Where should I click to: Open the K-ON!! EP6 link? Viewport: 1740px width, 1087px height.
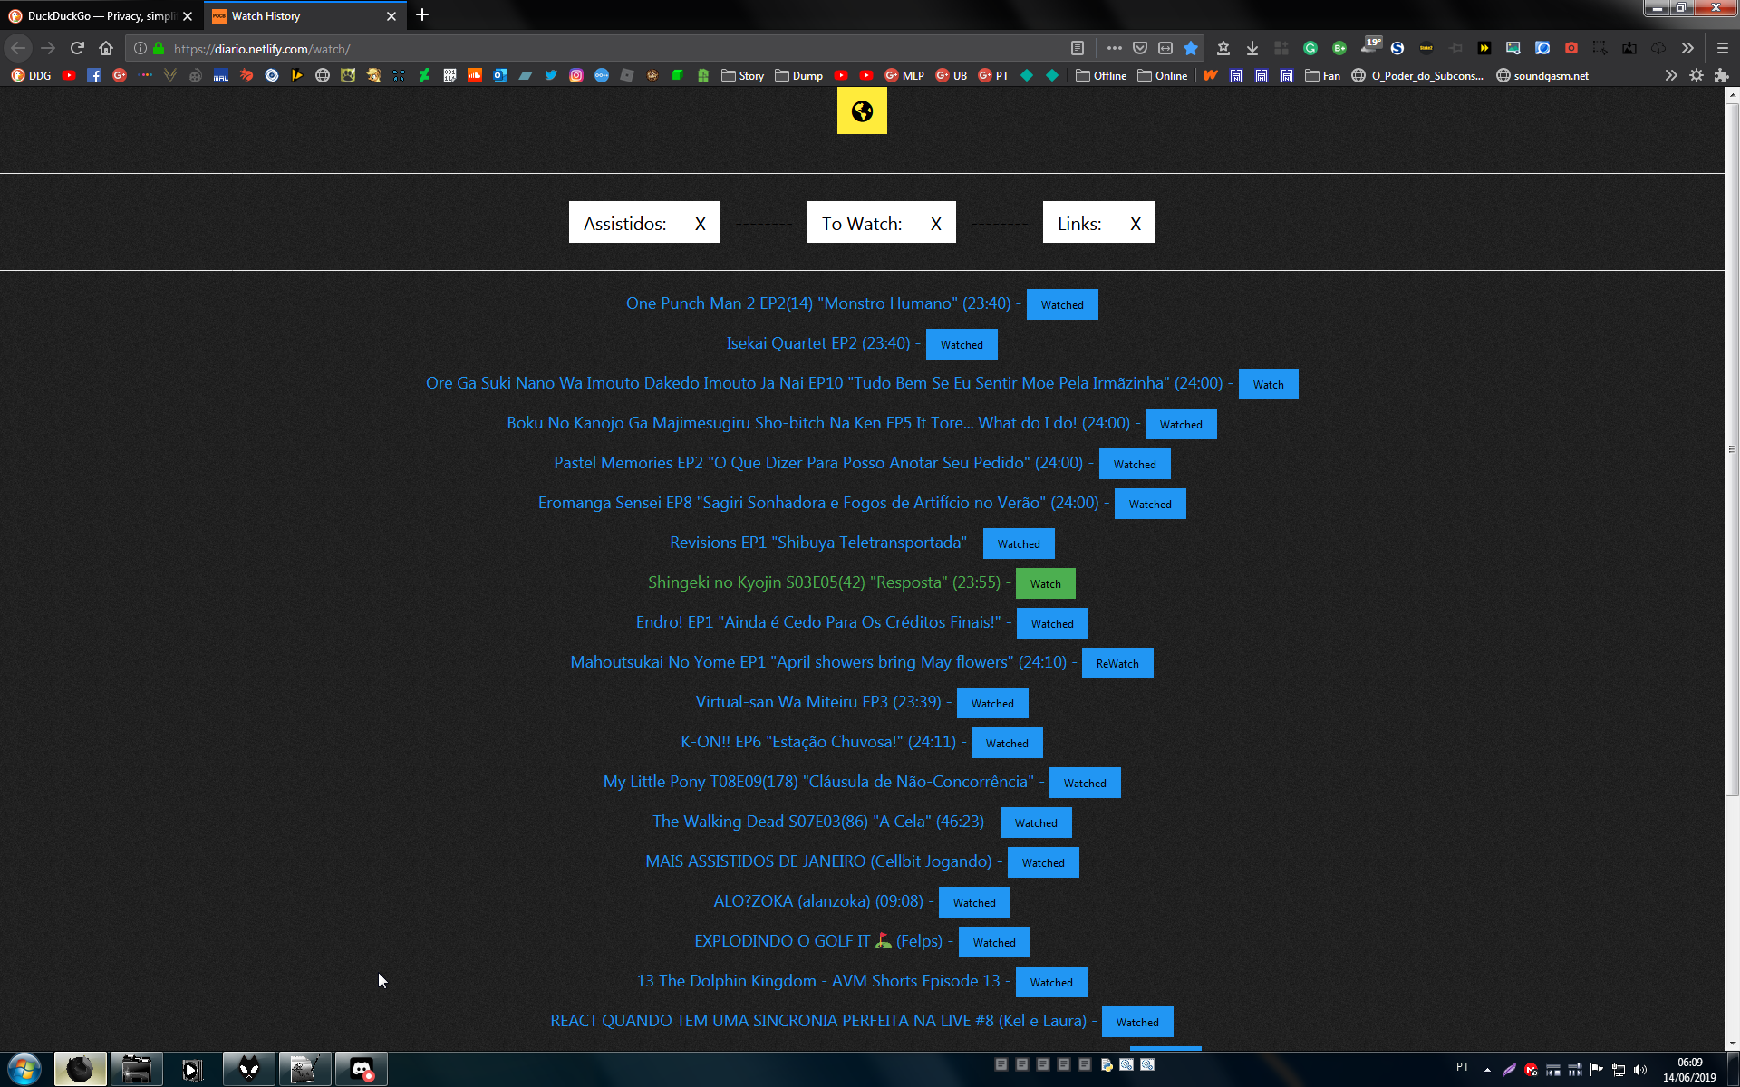(x=818, y=742)
